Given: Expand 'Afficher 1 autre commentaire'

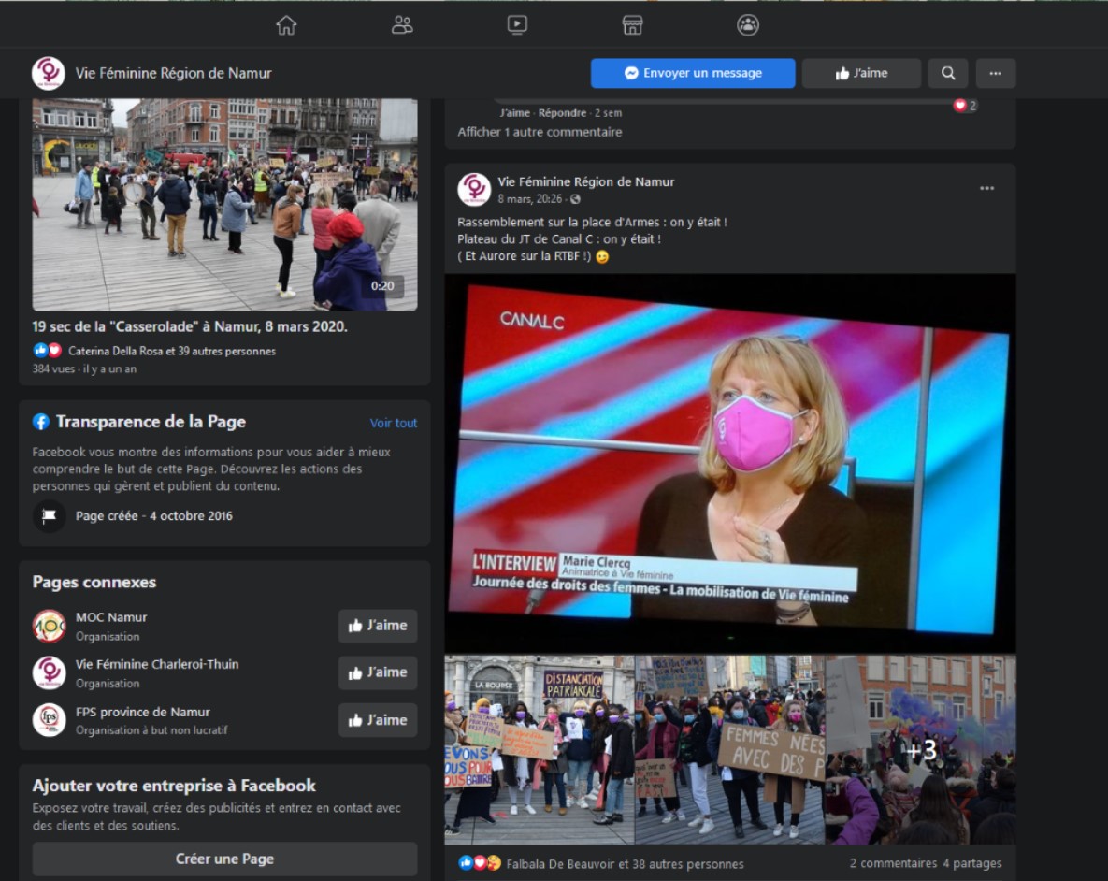Looking at the screenshot, I should [x=540, y=132].
